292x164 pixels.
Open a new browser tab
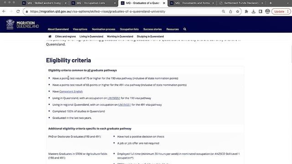[x=271, y=3]
